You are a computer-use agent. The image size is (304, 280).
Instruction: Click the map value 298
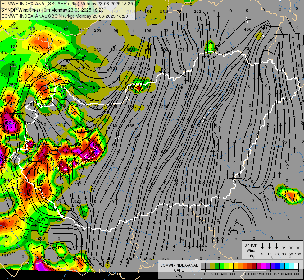pyautogui.click(x=80, y=68)
